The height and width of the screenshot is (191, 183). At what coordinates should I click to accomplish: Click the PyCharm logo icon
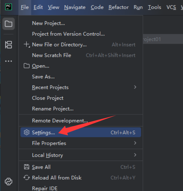[8, 7]
